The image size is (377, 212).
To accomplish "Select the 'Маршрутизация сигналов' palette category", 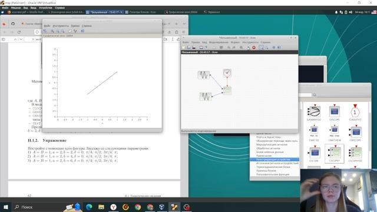I will pos(272,145).
